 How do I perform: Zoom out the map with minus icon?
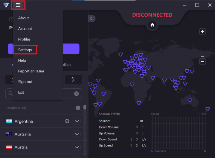point(202,61)
